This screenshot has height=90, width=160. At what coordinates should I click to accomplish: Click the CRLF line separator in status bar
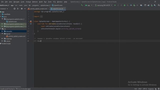click(140, 89)
